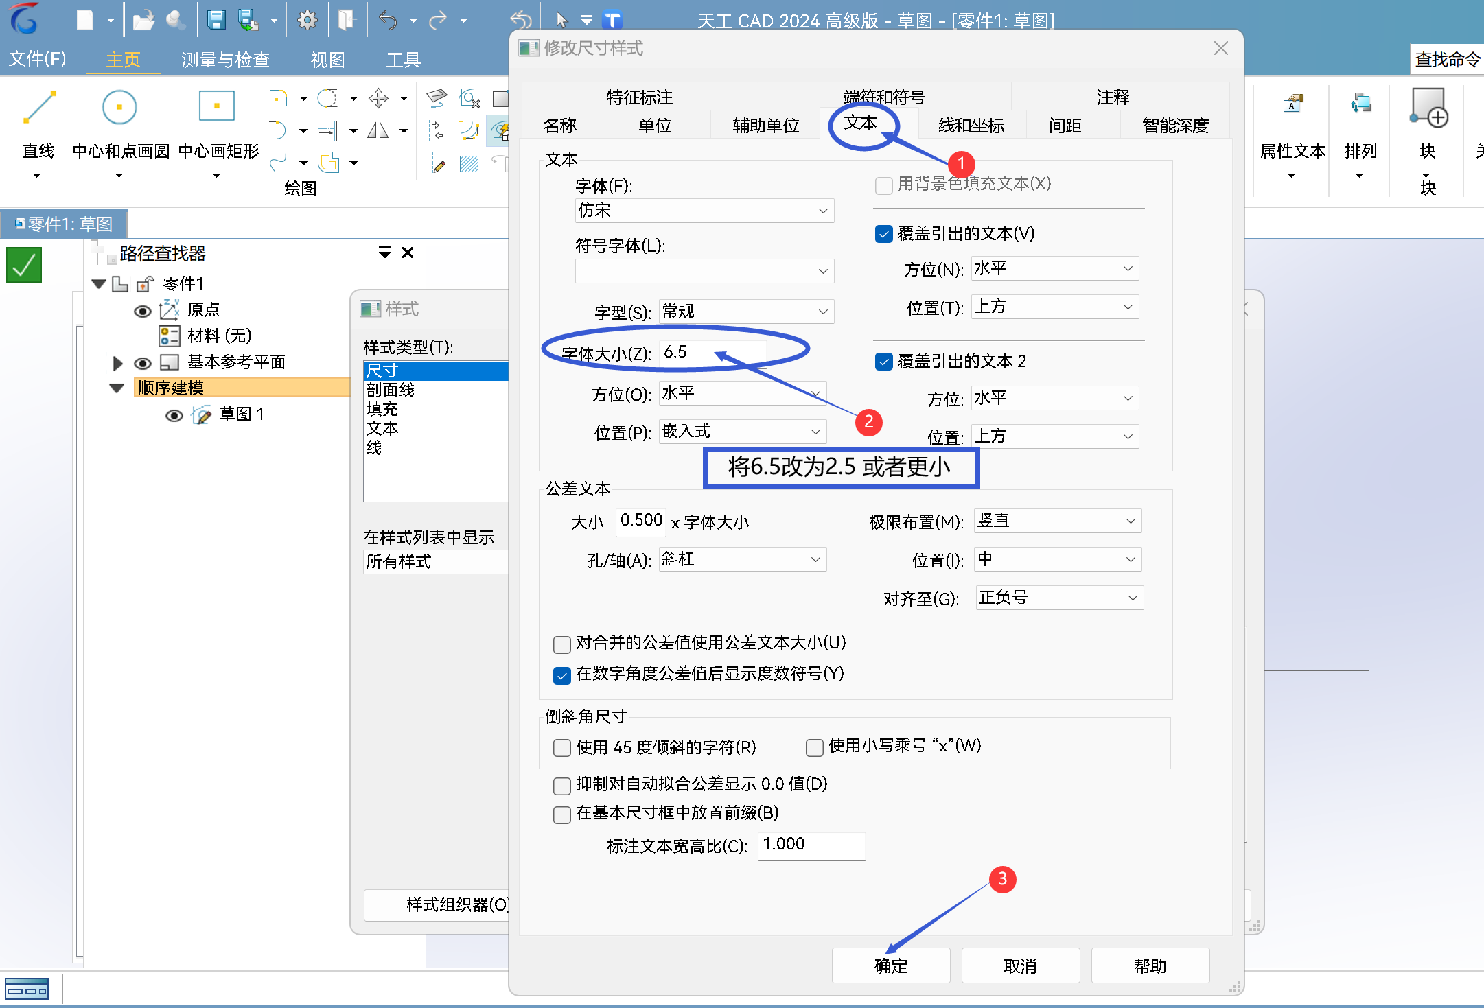Enable 在基本尺寸框中放置前缀 checkbox

click(x=562, y=814)
